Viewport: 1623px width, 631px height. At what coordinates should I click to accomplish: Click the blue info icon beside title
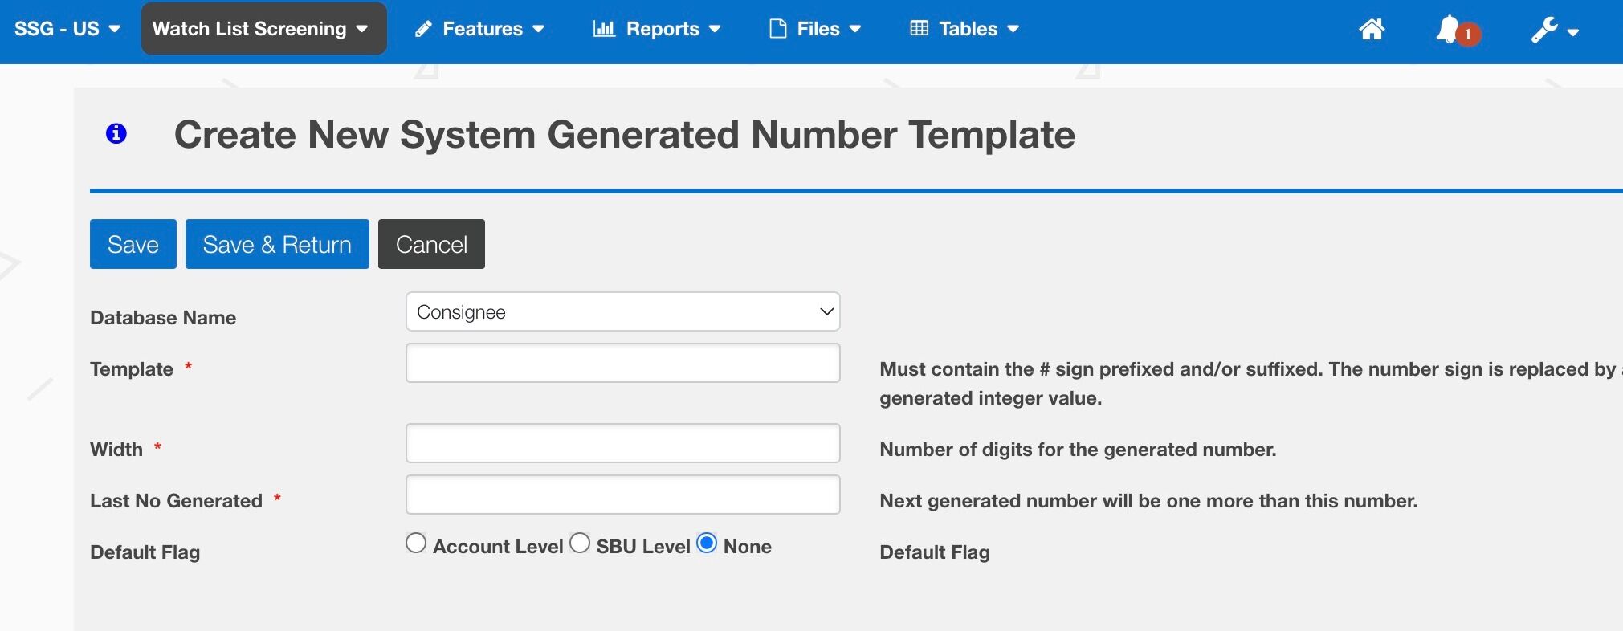click(x=116, y=133)
